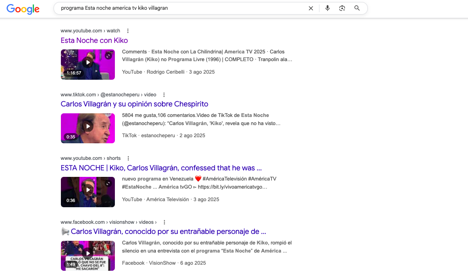
Task: Start voice search with microphone icon
Action: (x=328, y=8)
